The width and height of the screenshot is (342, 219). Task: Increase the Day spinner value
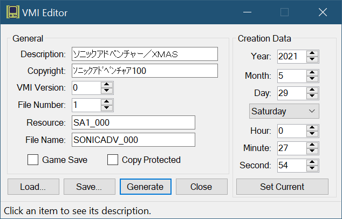click(x=312, y=90)
